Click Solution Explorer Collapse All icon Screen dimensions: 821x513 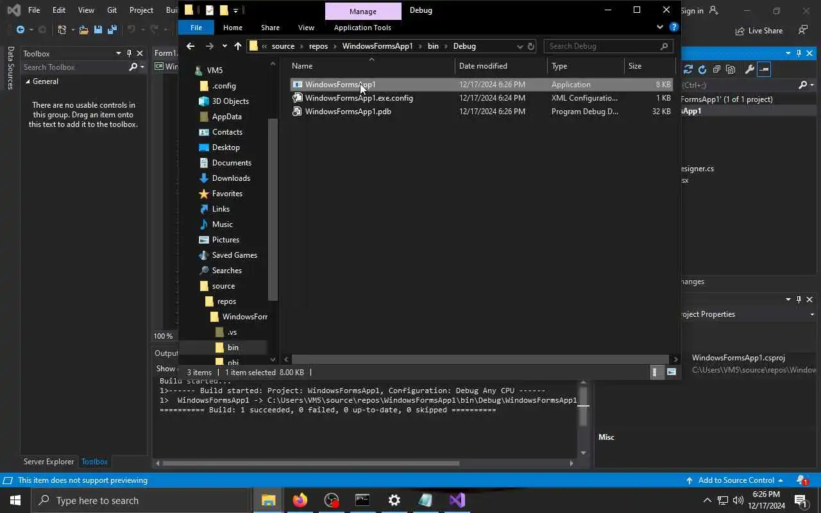(716, 69)
